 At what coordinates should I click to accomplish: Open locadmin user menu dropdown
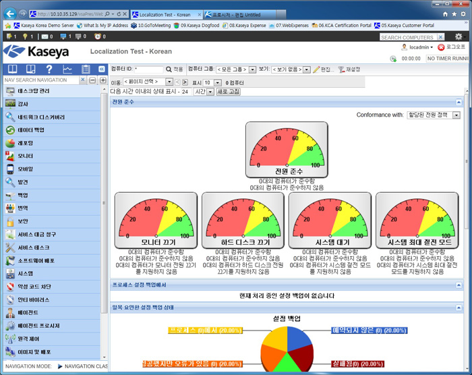[x=417, y=47]
